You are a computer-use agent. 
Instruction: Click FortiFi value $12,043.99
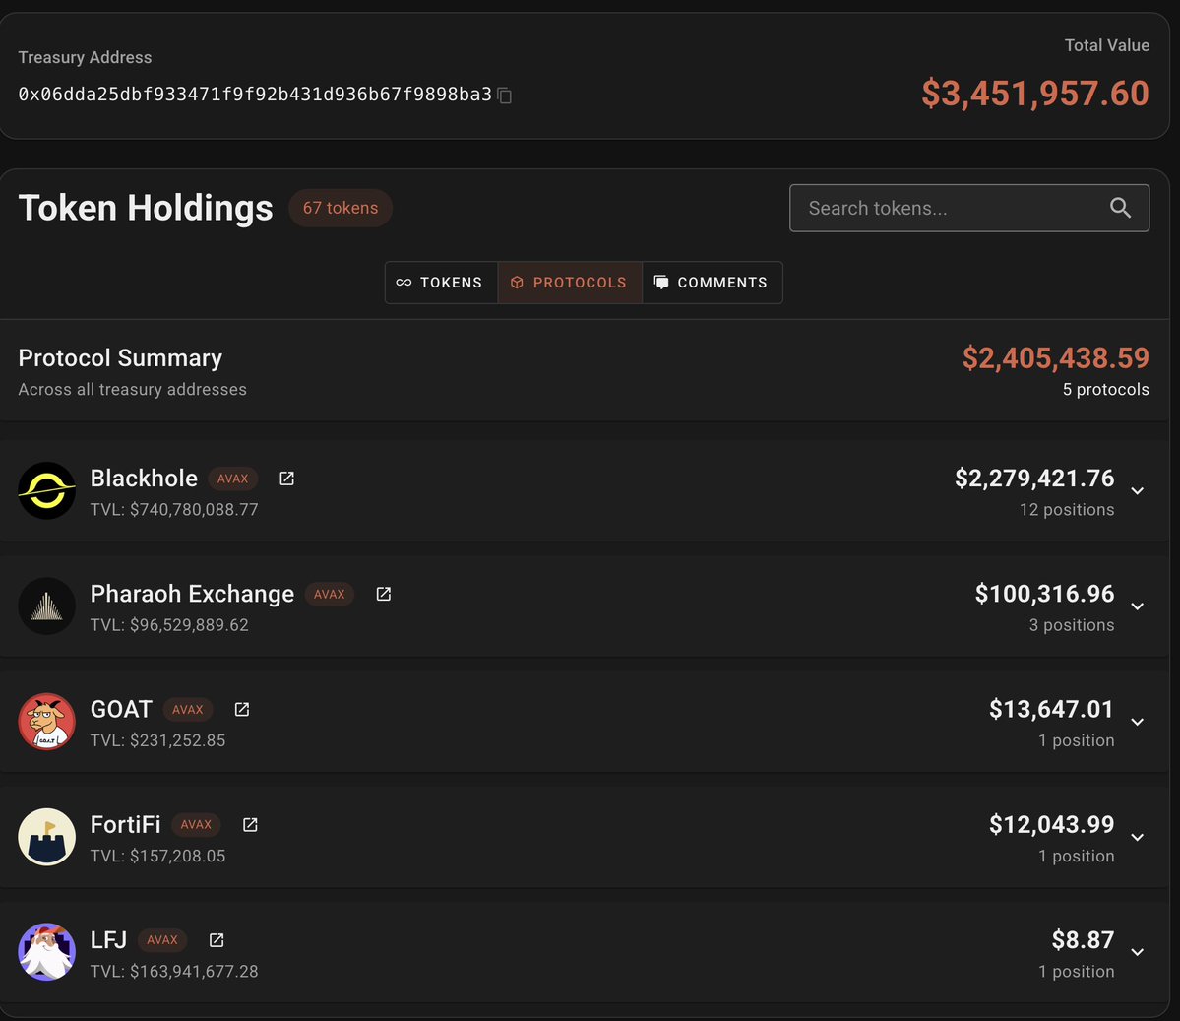1051,824
